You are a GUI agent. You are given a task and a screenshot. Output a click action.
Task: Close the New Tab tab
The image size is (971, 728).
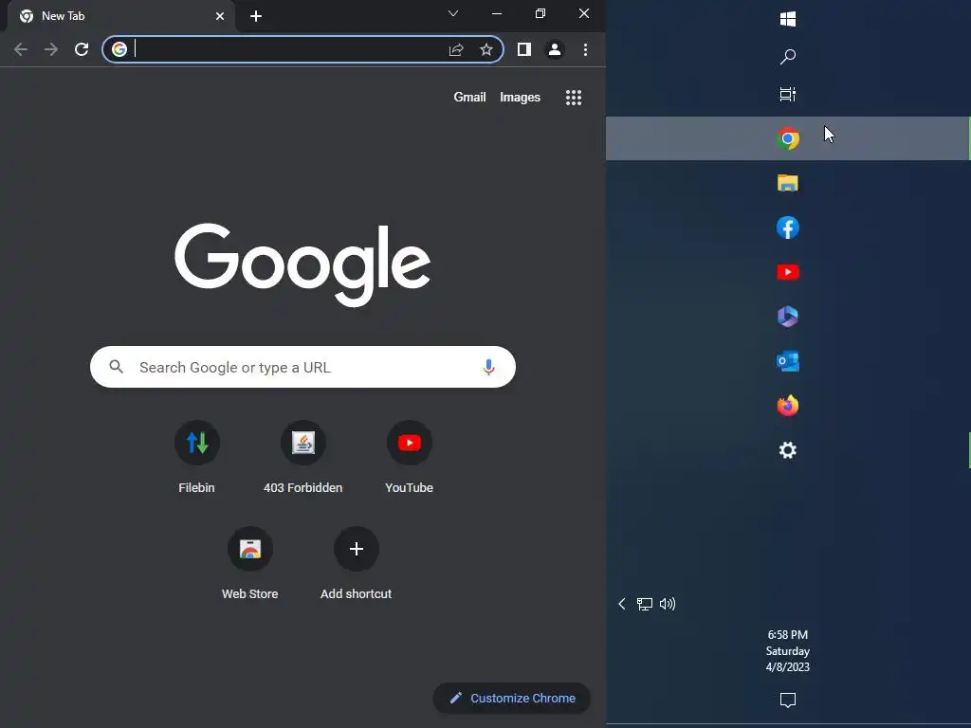coord(220,16)
